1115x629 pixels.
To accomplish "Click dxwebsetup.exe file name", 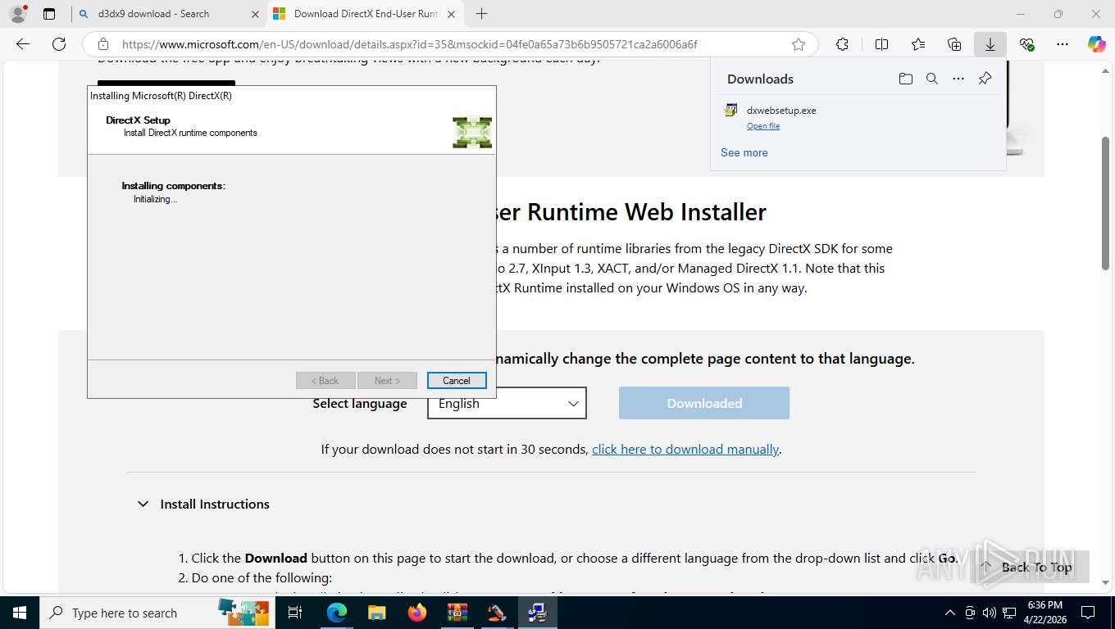I will tap(781, 110).
